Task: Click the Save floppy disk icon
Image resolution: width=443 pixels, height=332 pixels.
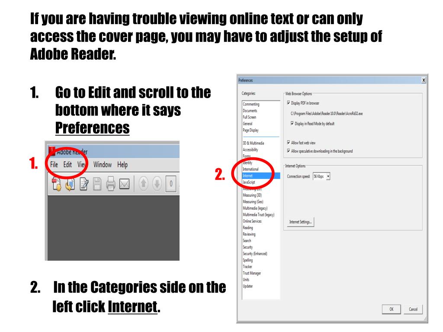Action: tap(97, 184)
